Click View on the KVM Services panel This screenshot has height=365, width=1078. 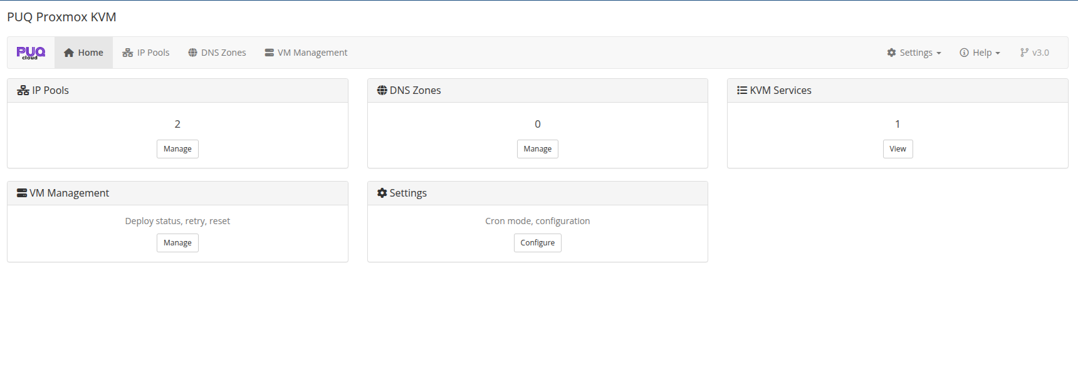click(x=897, y=148)
